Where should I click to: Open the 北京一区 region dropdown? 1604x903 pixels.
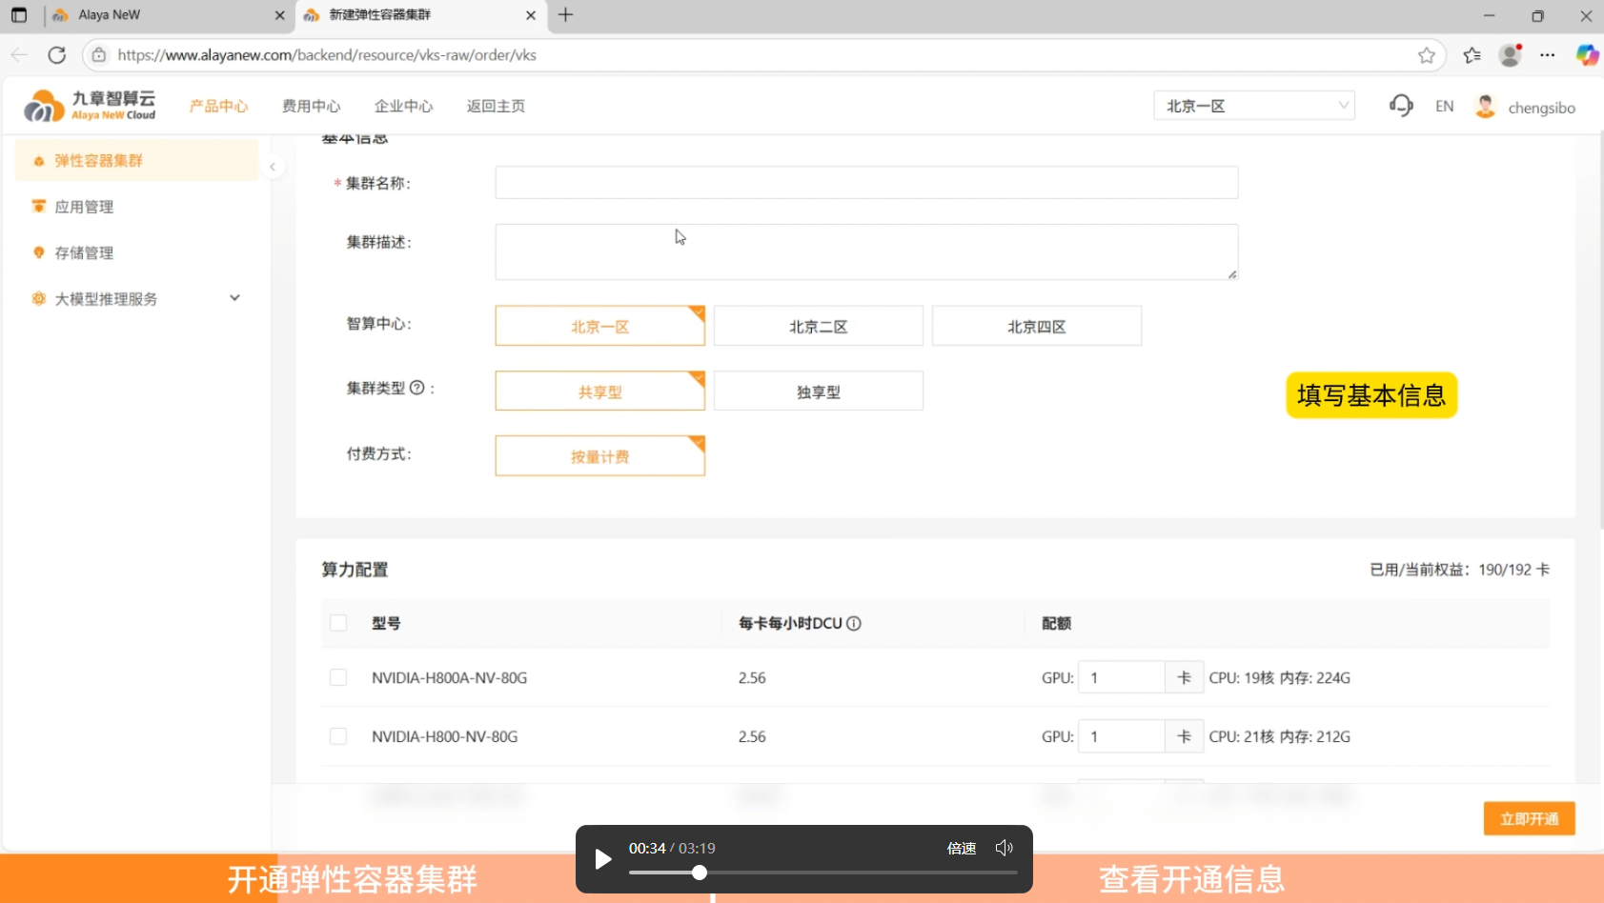click(x=1254, y=105)
